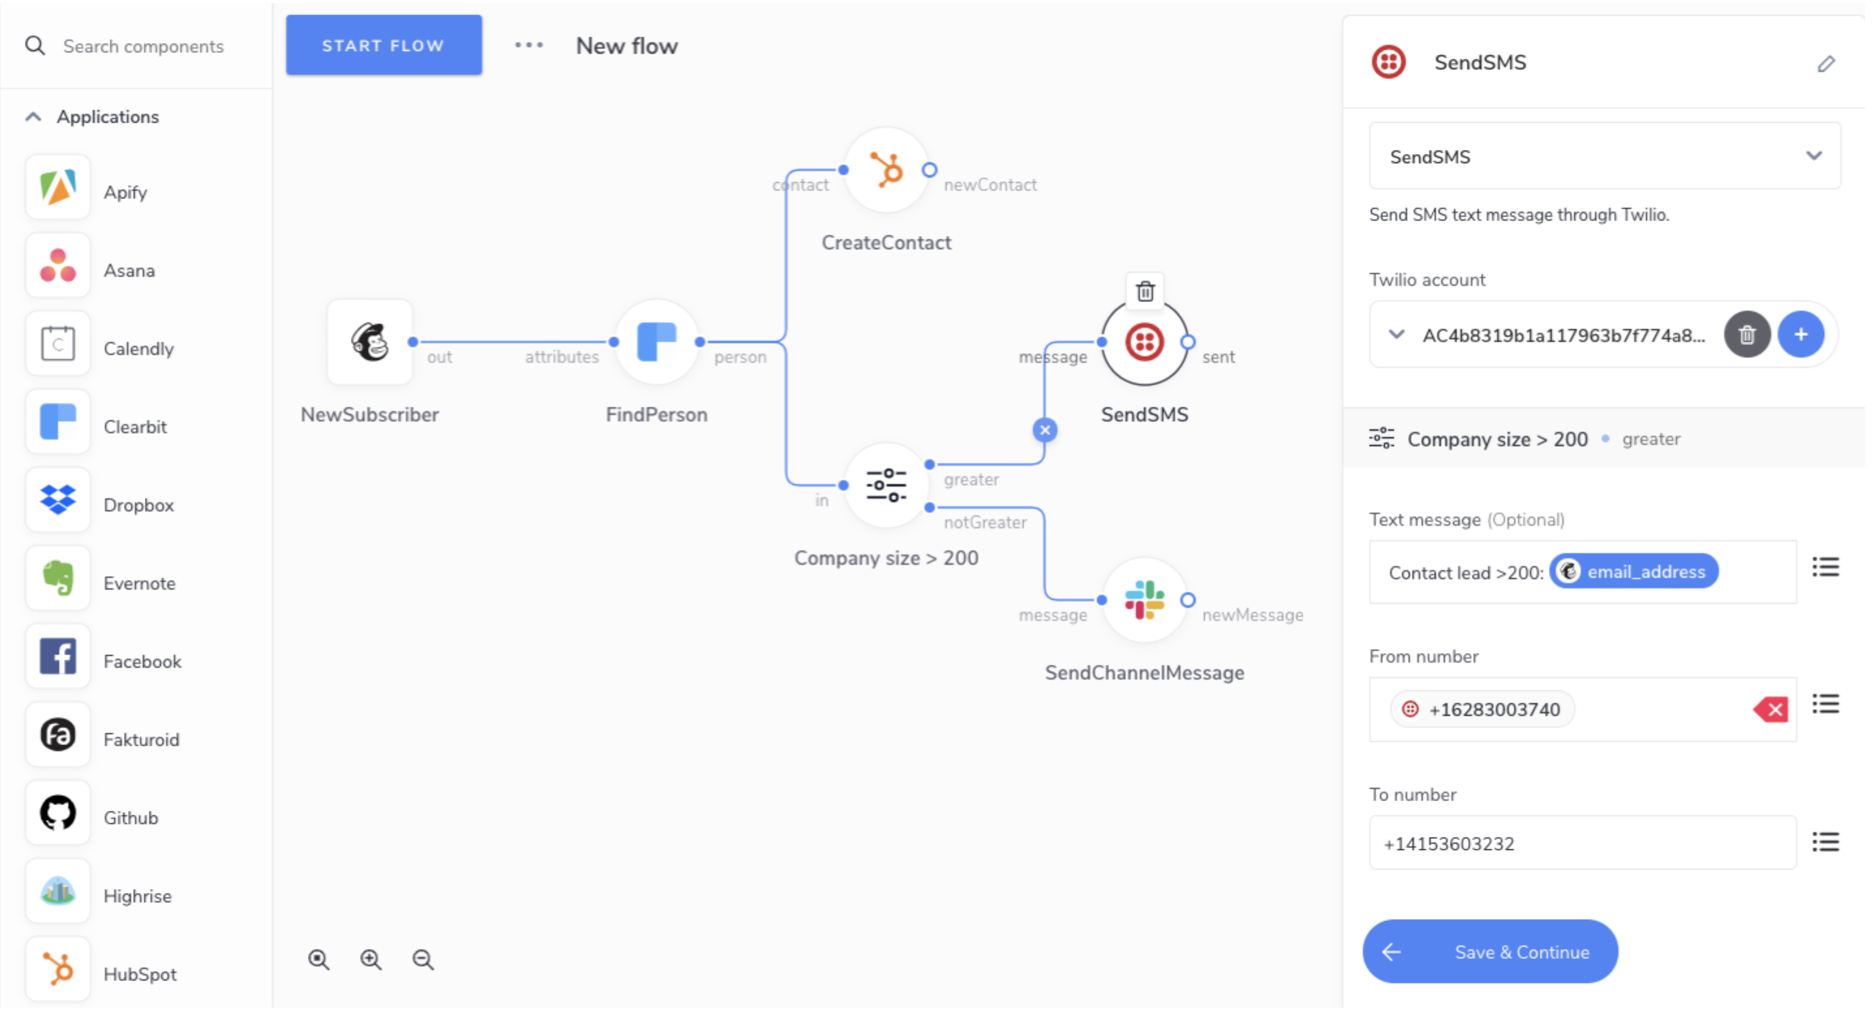Collapse the Applications section

(33, 117)
